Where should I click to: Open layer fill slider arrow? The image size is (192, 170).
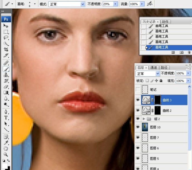[x=188, y=81]
